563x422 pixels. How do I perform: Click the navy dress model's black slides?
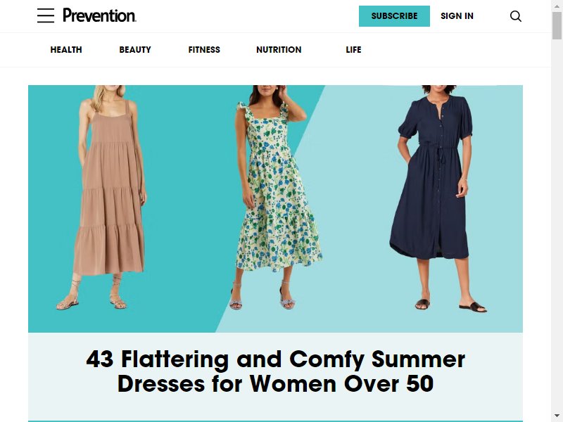pos(451,306)
